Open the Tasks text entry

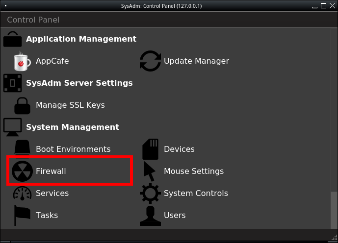pos(47,215)
